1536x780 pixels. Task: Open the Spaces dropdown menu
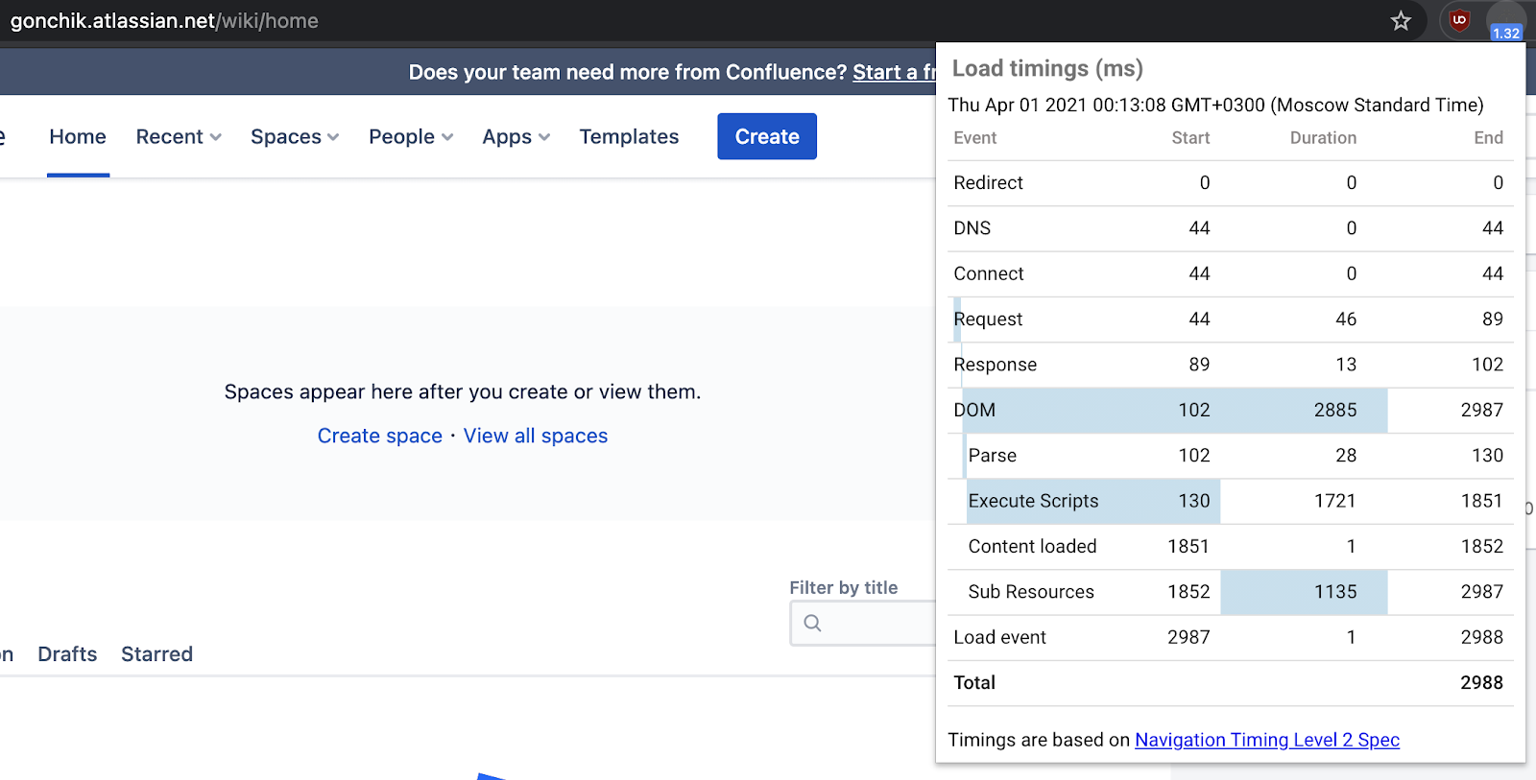[295, 137]
